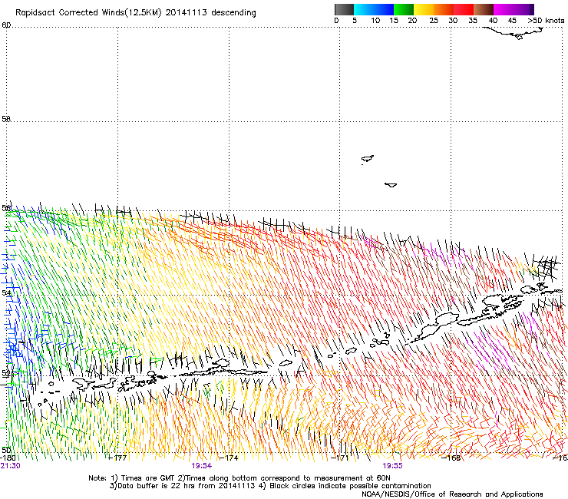This screenshot has height=499, width=568.
Task: Click the magenta-purple 40-50 knots legend swatch
Action: click(514, 9)
